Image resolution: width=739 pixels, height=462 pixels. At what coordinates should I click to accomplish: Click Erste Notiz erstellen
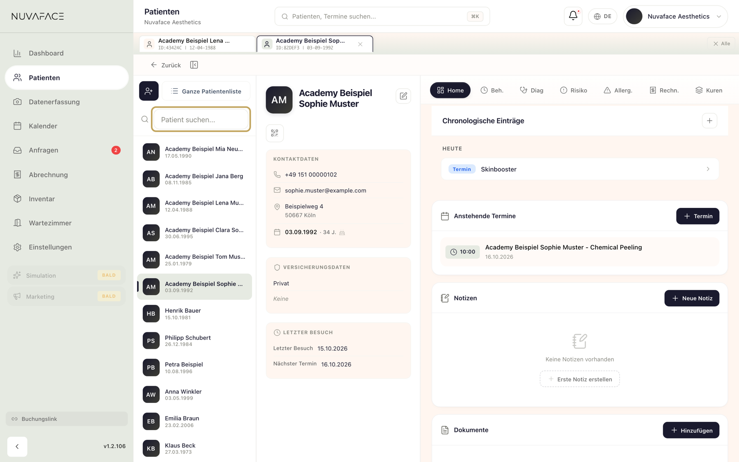(580, 379)
